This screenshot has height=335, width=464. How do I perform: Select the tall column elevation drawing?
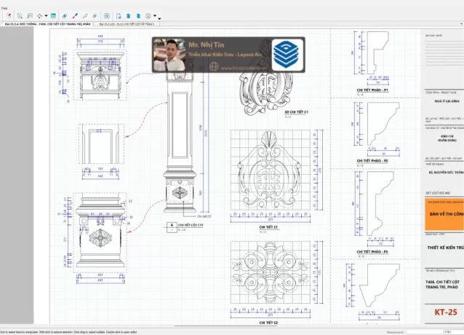tap(180, 142)
